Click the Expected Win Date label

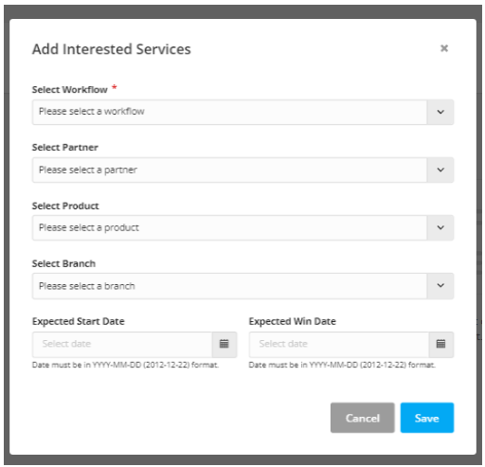[x=293, y=321]
